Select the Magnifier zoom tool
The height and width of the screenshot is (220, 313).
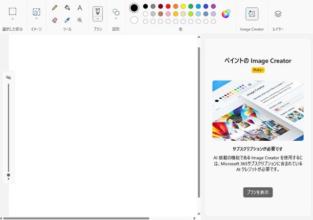click(80, 20)
